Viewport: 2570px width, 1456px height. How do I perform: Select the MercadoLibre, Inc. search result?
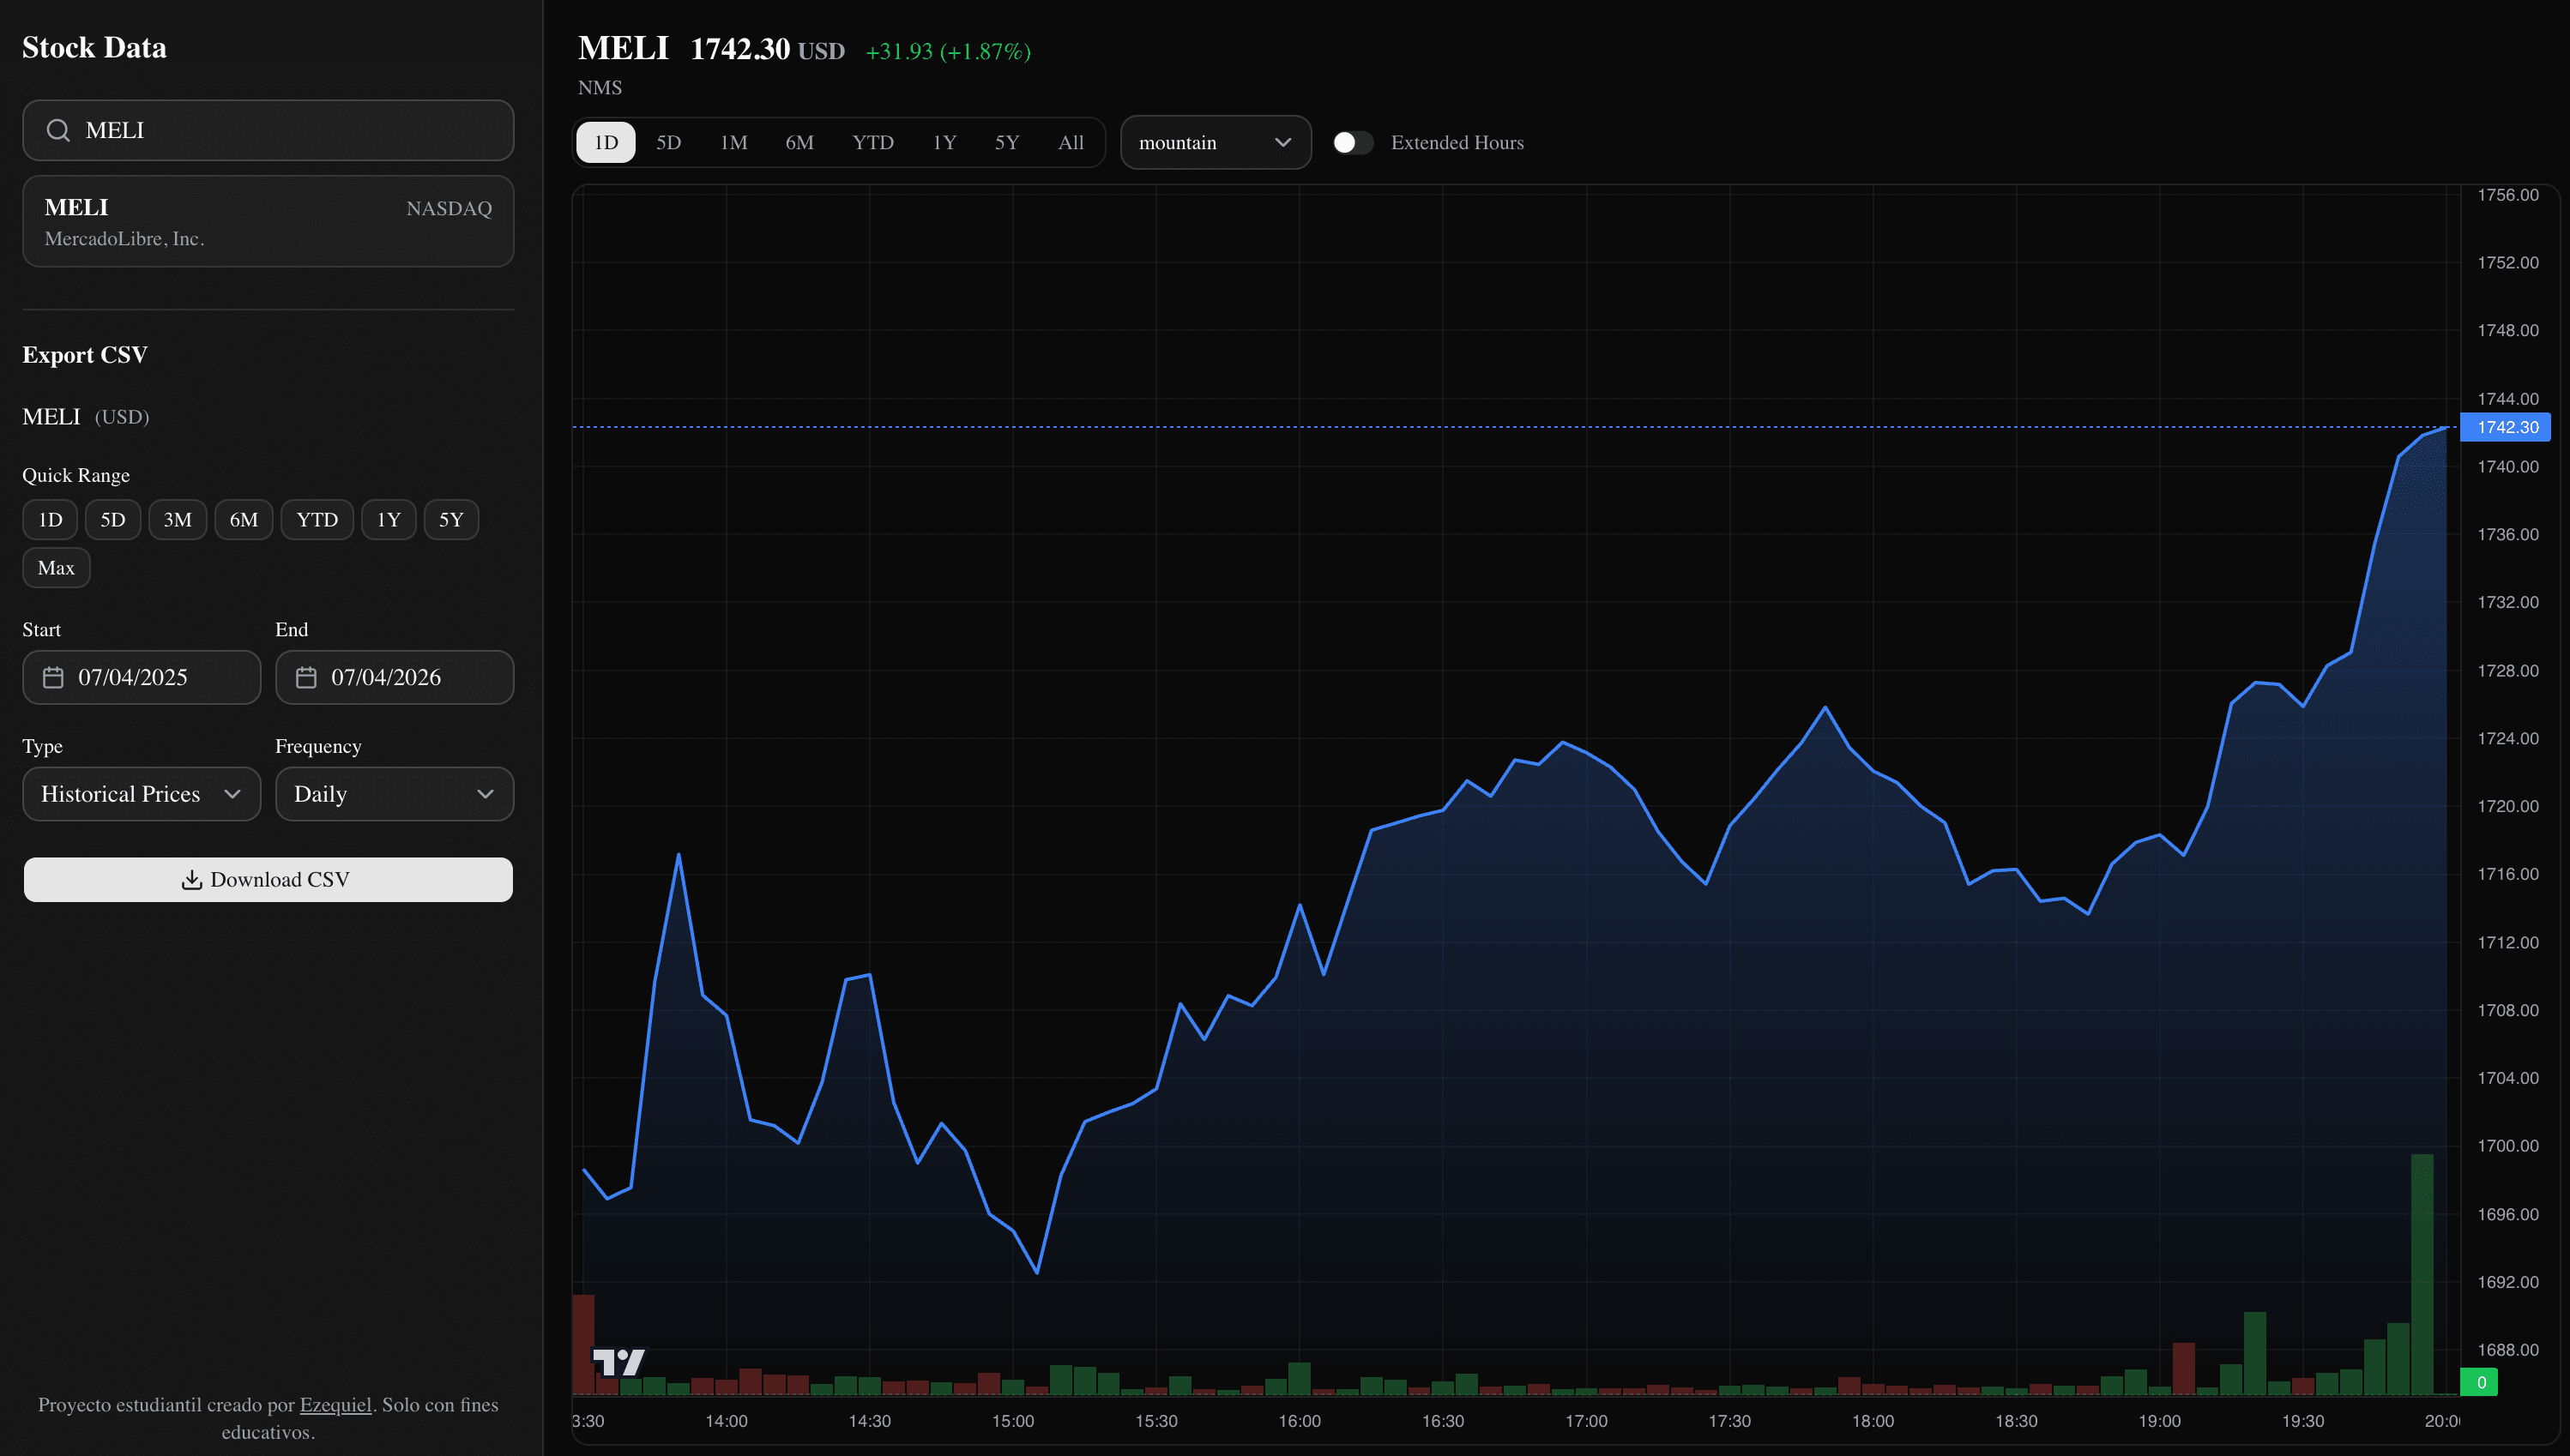coord(268,222)
